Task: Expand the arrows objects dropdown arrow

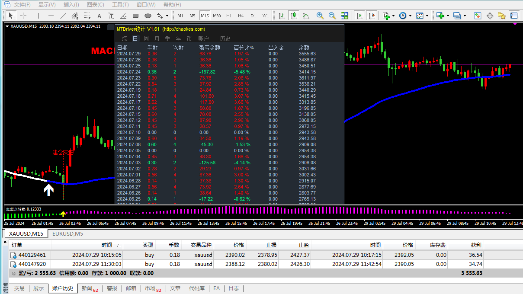Action: (x=167, y=16)
